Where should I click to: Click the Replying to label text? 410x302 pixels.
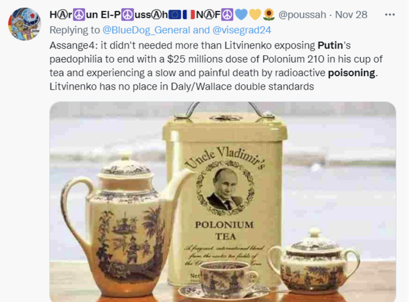pos(75,30)
